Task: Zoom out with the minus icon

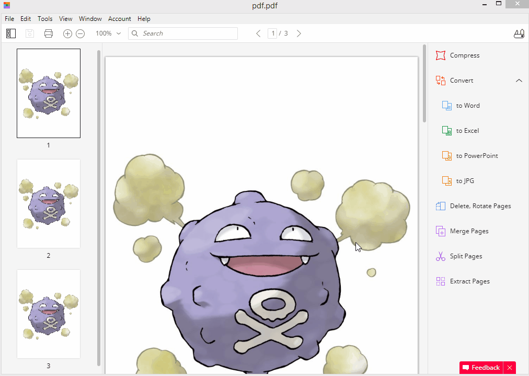Action: click(x=80, y=33)
